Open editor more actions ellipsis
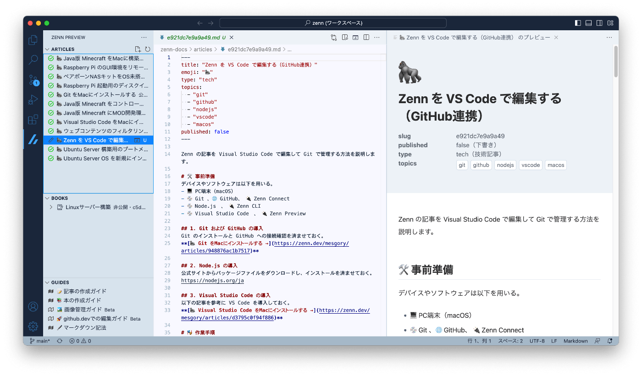 point(377,38)
